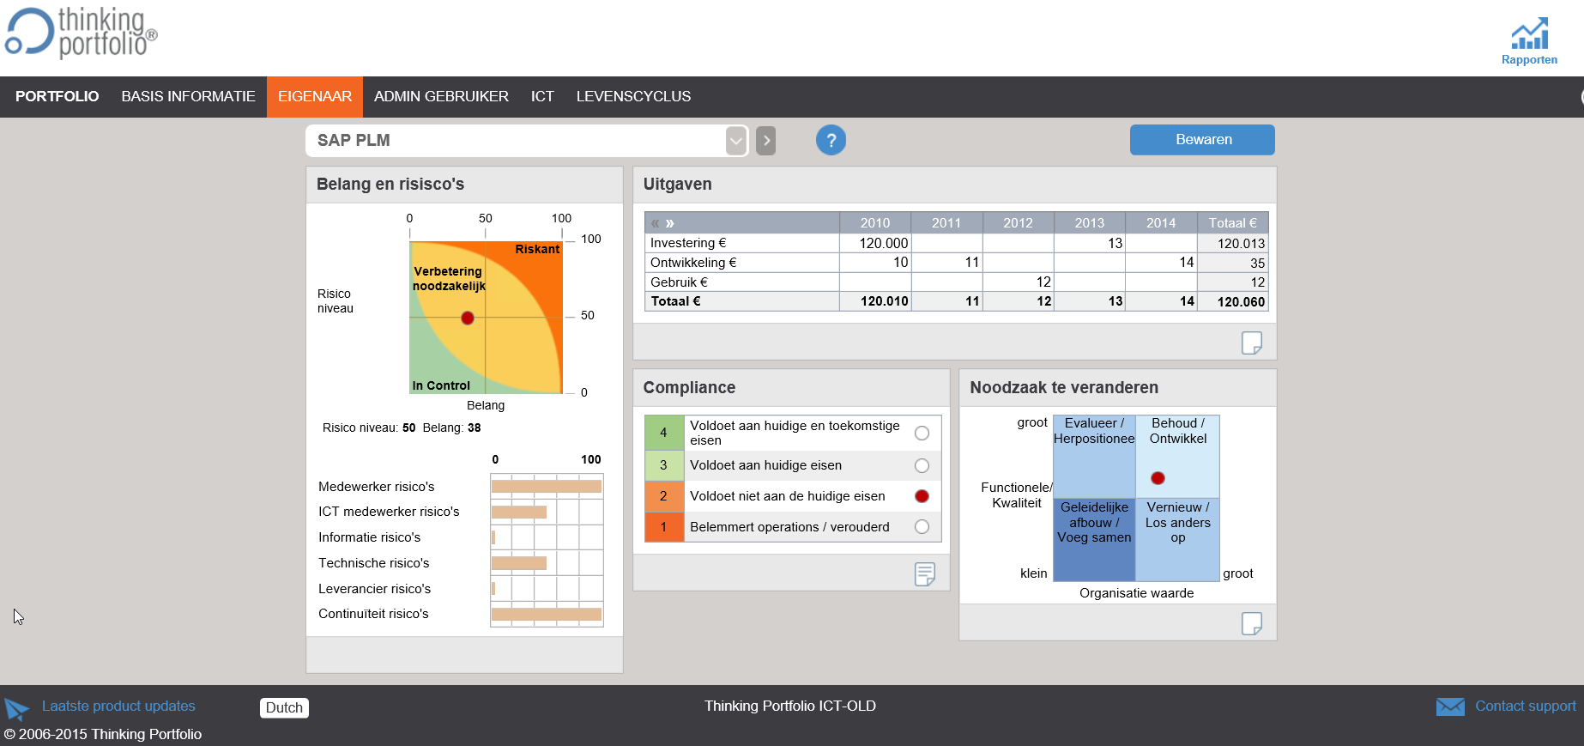The width and height of the screenshot is (1584, 746).
Task: Select 'Voldoet aan huidige en toekomstige eisen' radio
Action: pos(922,434)
